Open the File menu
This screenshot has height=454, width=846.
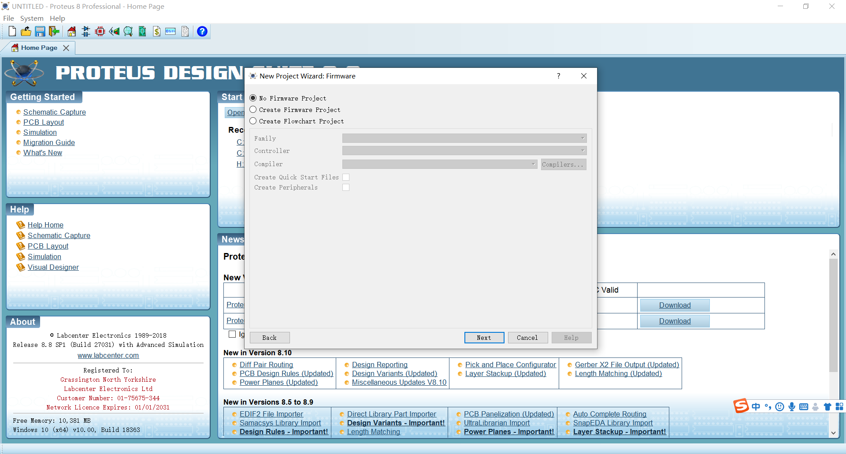coord(8,18)
